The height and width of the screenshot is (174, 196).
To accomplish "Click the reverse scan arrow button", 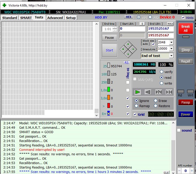I will pos(148,92).
